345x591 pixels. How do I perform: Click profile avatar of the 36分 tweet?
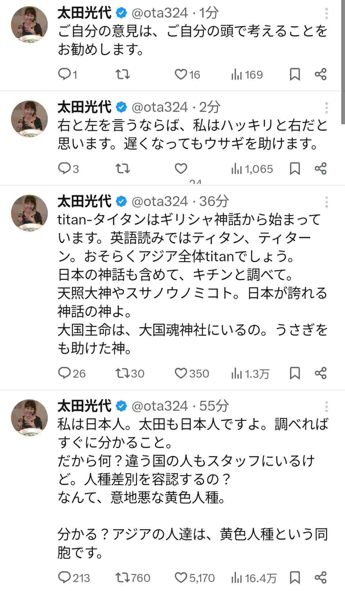tap(29, 213)
